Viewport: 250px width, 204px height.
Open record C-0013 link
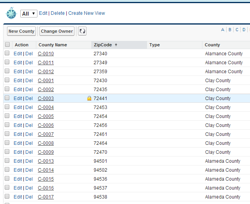tap(46, 161)
